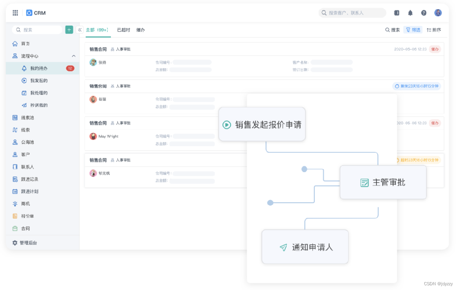The width and height of the screenshot is (459, 290).
Task: Collapse the 流程中心 section chevron
Action: tap(73, 56)
